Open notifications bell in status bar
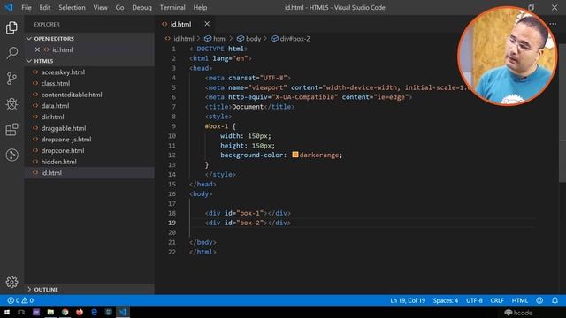 coord(555,300)
